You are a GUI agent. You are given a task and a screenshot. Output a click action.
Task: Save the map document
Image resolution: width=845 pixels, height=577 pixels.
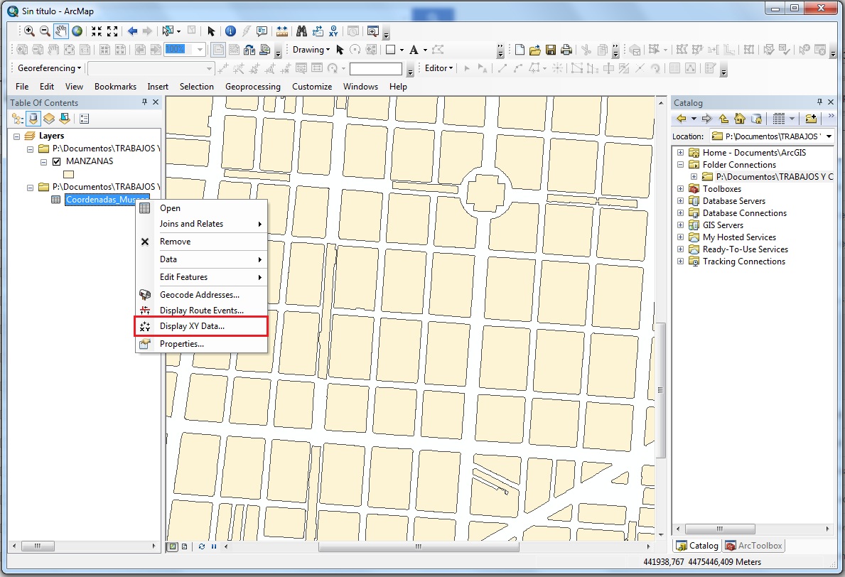click(x=551, y=49)
